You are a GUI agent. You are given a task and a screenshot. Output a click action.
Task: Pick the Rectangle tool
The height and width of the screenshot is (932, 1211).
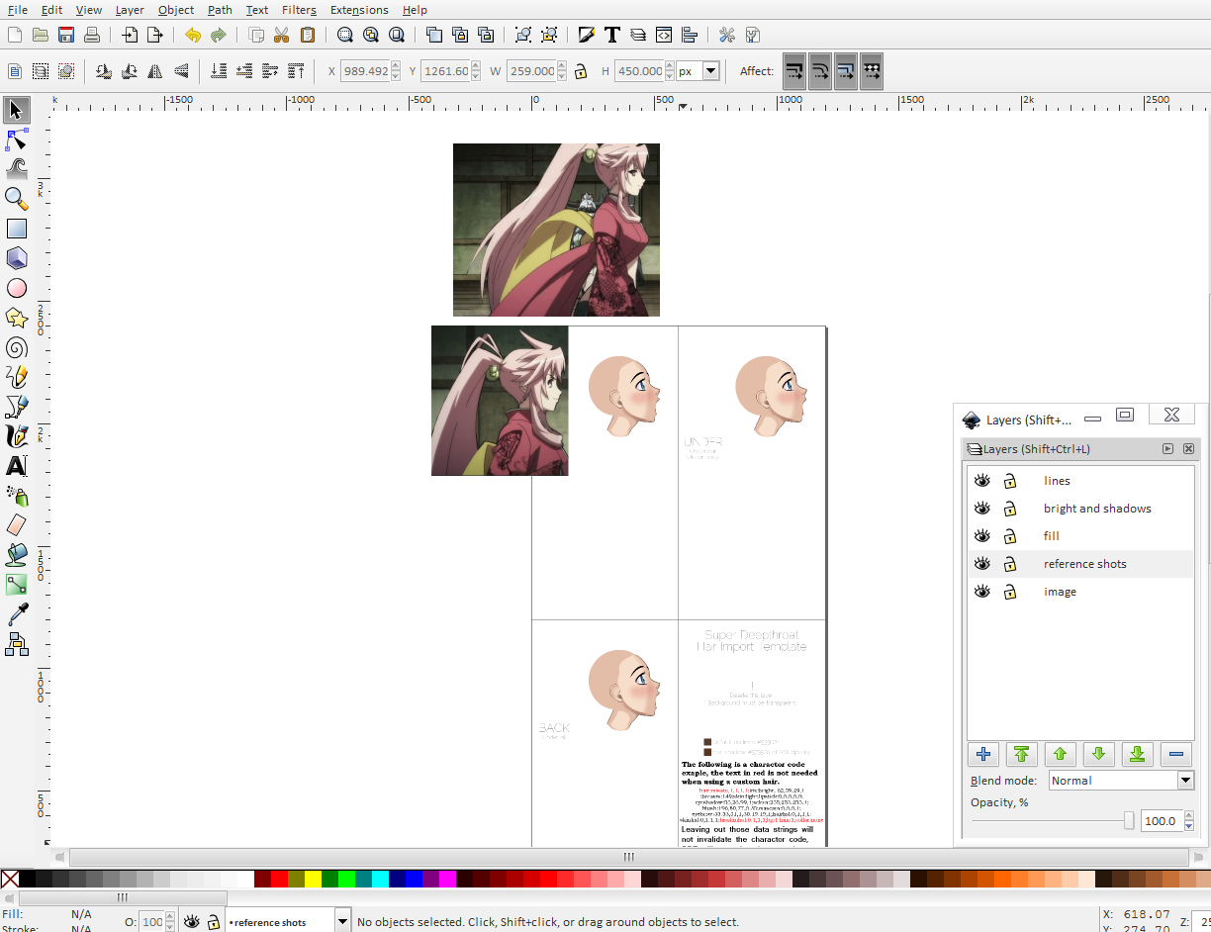16,229
